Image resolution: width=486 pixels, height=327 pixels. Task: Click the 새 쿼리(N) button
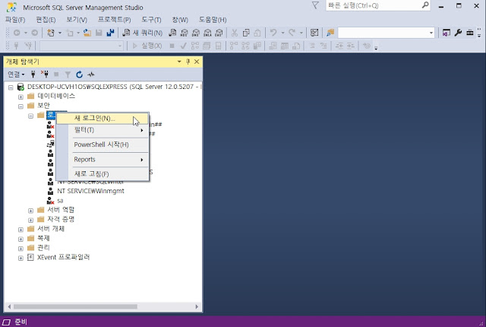[142, 33]
